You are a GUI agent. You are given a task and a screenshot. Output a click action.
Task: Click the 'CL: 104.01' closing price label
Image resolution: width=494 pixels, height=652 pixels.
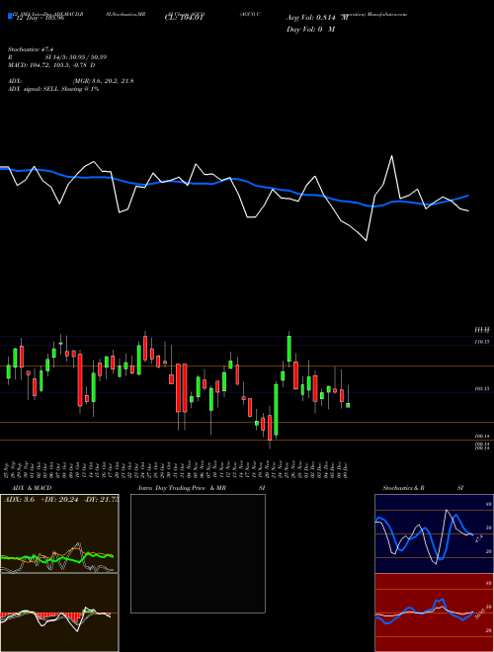[185, 18]
